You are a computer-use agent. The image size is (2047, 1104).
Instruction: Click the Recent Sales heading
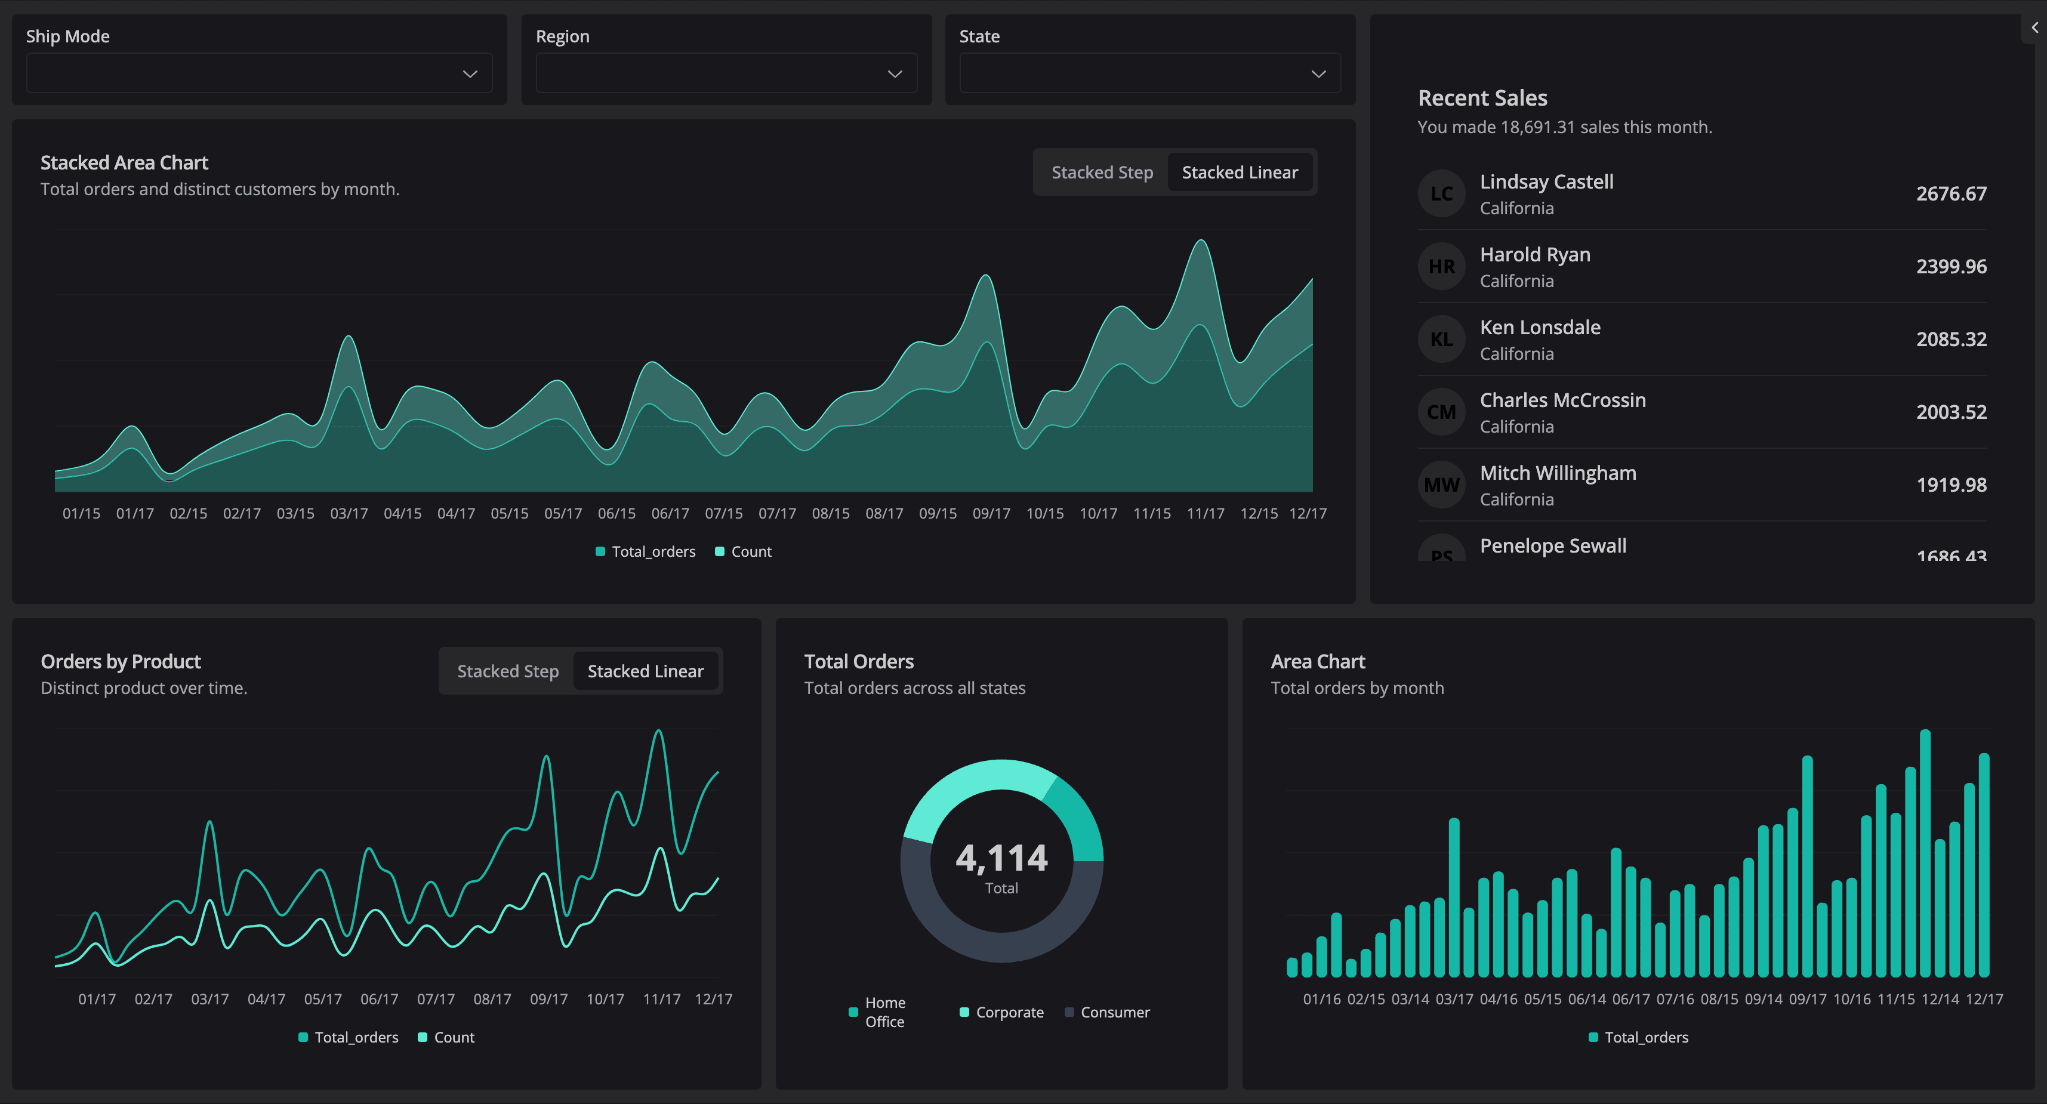coord(1483,98)
